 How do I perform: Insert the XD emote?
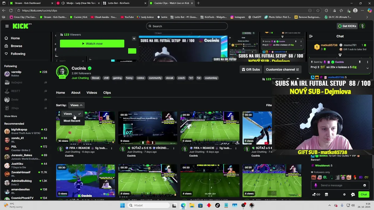(x=361, y=177)
